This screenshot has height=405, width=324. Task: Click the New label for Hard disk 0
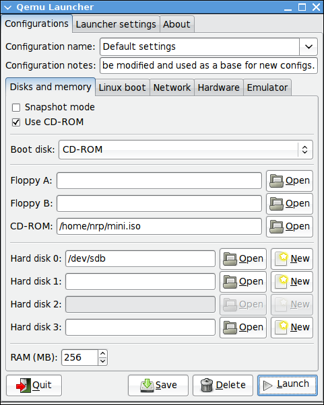click(x=300, y=258)
